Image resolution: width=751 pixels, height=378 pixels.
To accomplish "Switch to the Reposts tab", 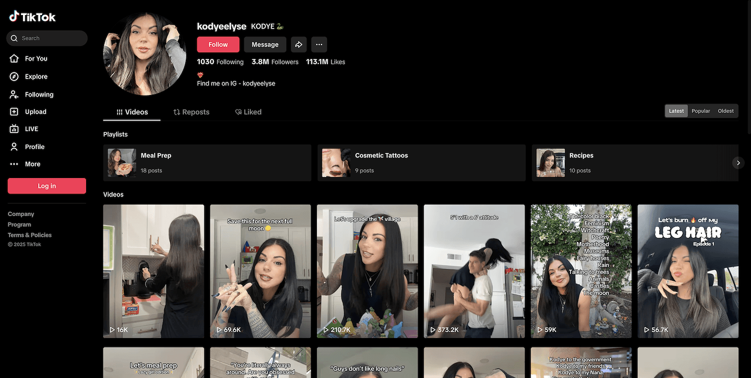I will coord(191,112).
